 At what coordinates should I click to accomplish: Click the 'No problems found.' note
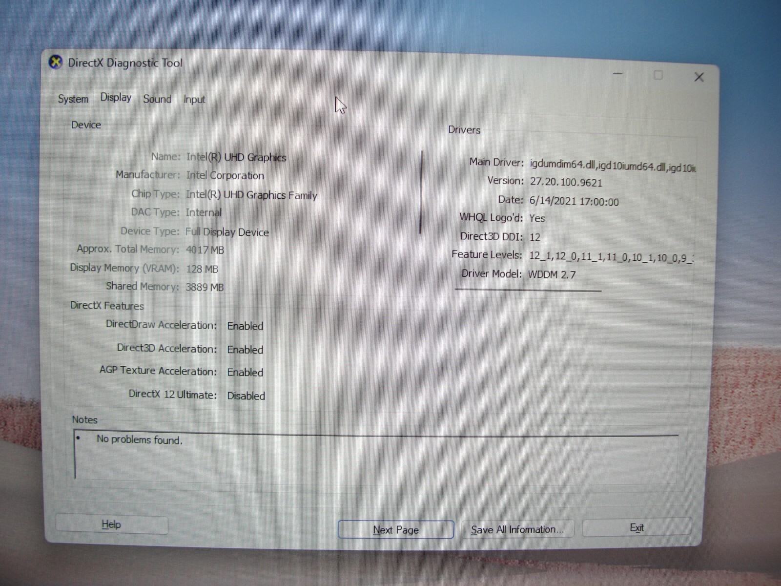(140, 439)
